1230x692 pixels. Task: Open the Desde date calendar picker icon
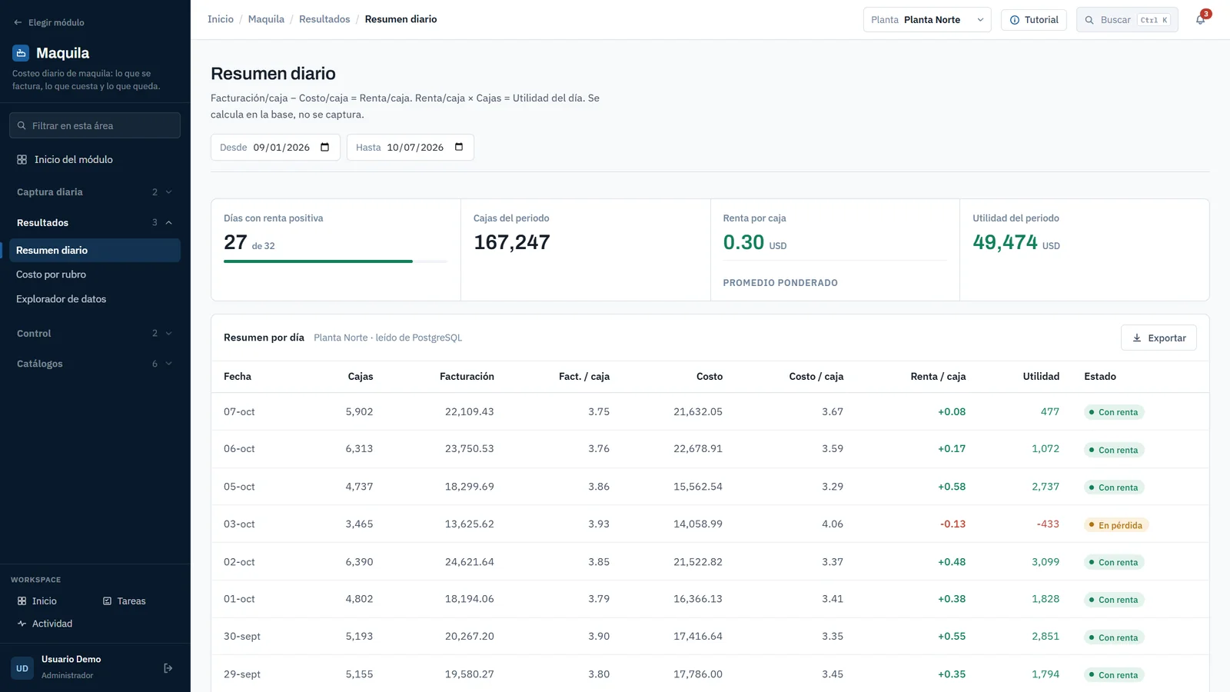coord(324,147)
